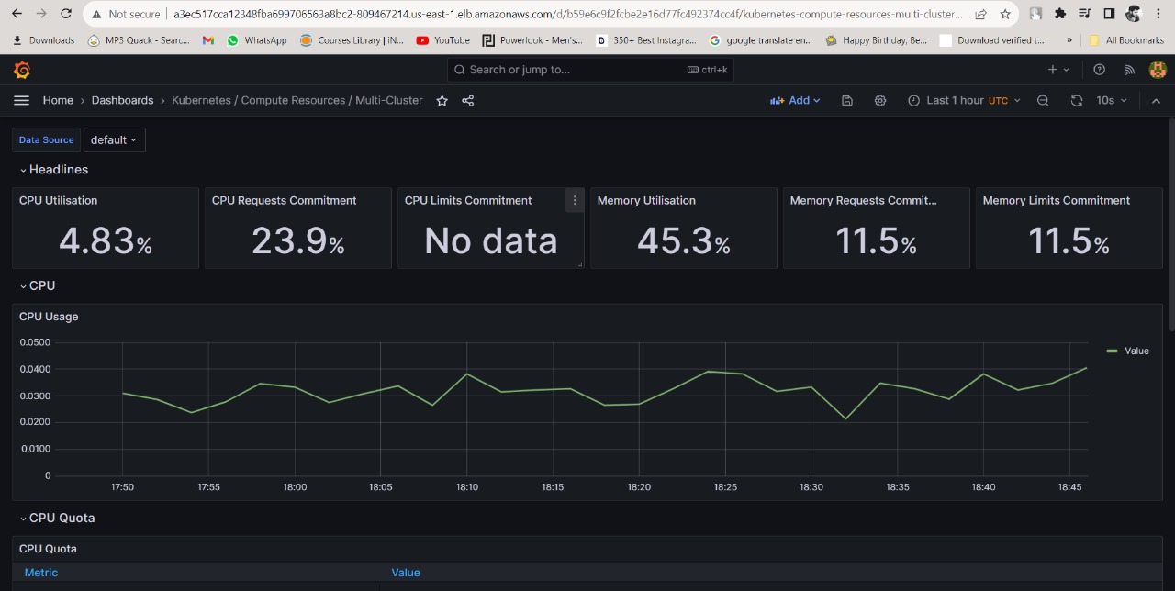The height and width of the screenshot is (591, 1175).
Task: Refresh the dashboard now
Action: point(1077,101)
